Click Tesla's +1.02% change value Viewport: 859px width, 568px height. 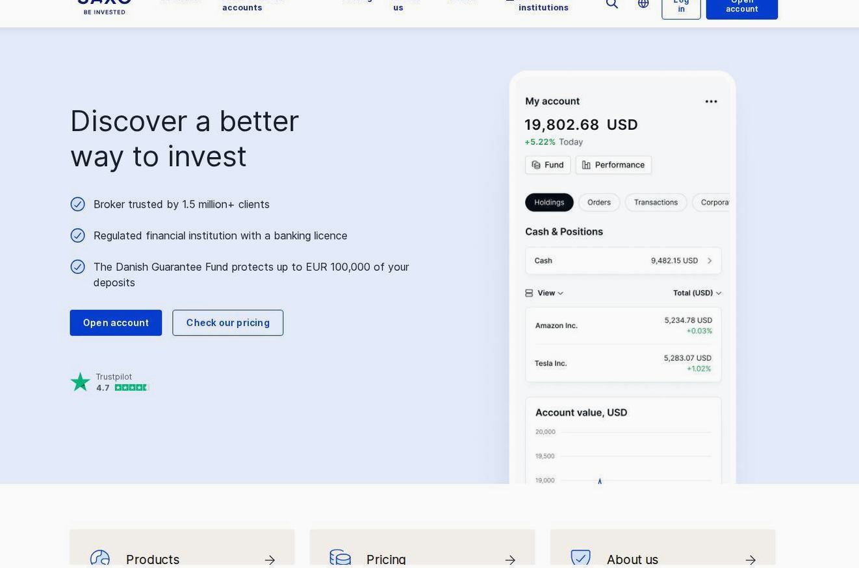[x=699, y=369]
